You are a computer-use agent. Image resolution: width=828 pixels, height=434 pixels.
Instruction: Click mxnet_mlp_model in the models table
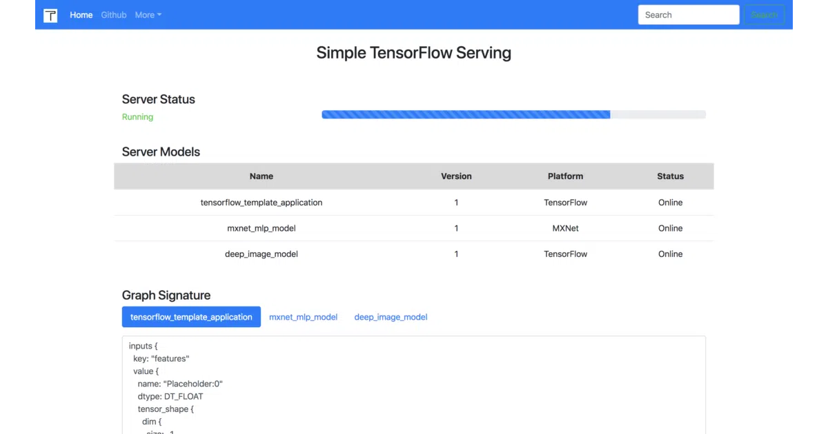[262, 228]
